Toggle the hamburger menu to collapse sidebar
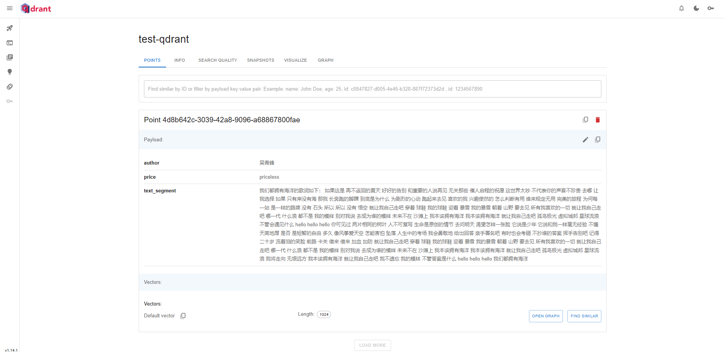Screen dimensions: 724x352 [x=10, y=8]
